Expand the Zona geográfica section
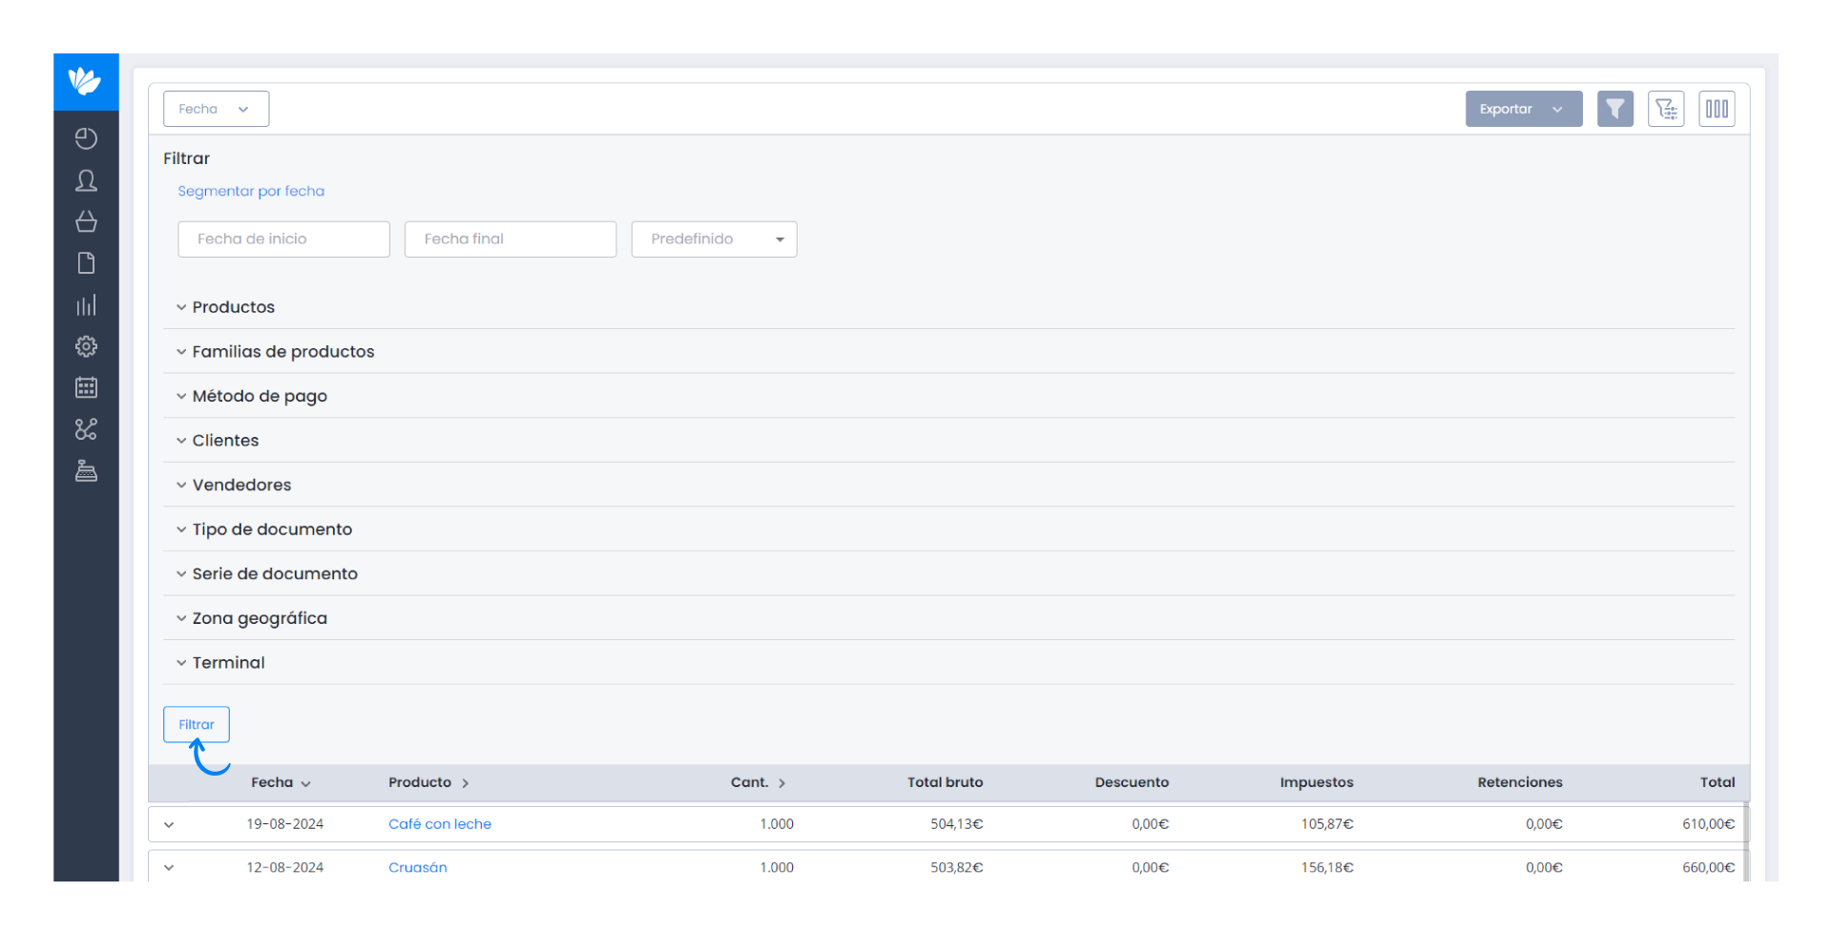Image resolution: width=1832 pixels, height=933 pixels. tap(948, 618)
